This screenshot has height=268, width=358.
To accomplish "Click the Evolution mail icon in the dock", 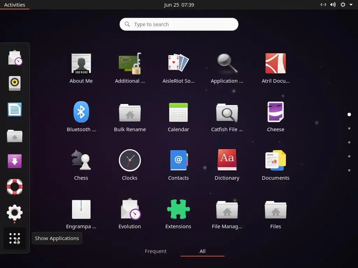I will click(x=15, y=58).
